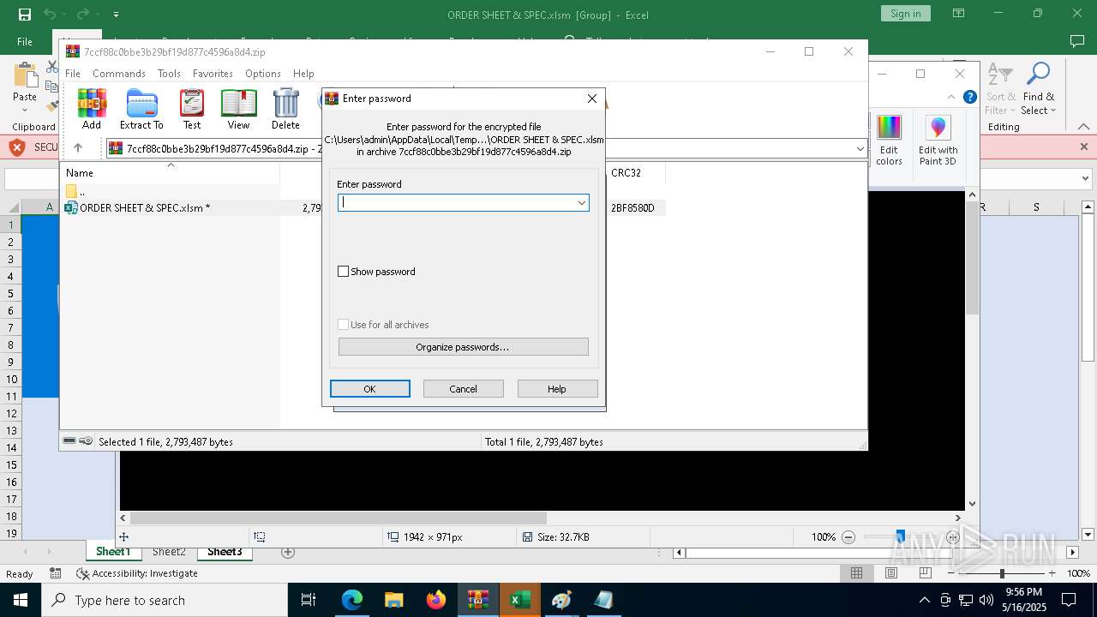Click Paint horizontal scrollbar
Image resolution: width=1097 pixels, height=617 pixels.
pos(339,518)
